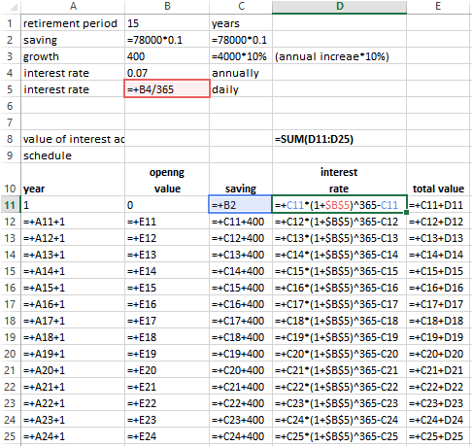Select row 25 header
Image resolution: width=473 pixels, height=447 pixels.
point(11,436)
